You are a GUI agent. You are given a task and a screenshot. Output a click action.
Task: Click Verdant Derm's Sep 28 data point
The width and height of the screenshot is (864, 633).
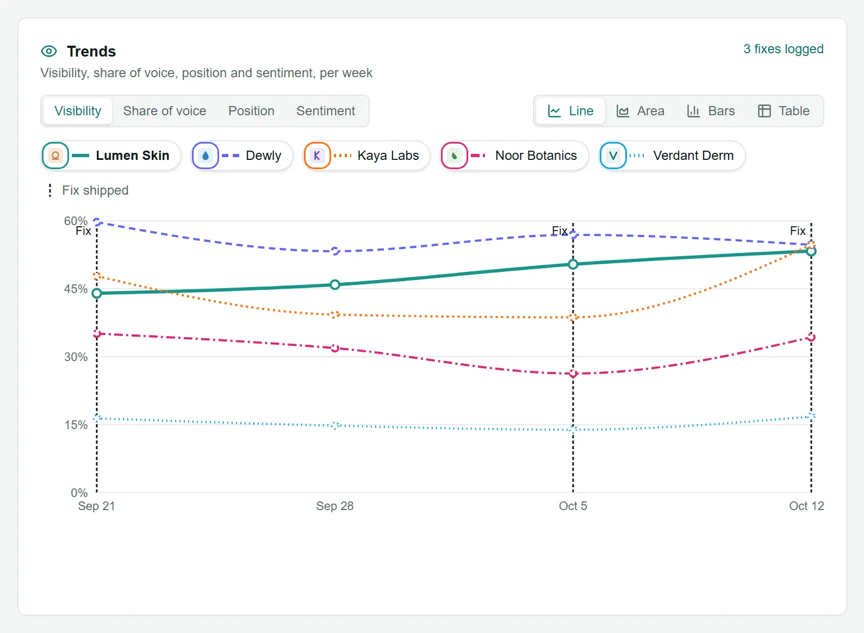(x=335, y=425)
